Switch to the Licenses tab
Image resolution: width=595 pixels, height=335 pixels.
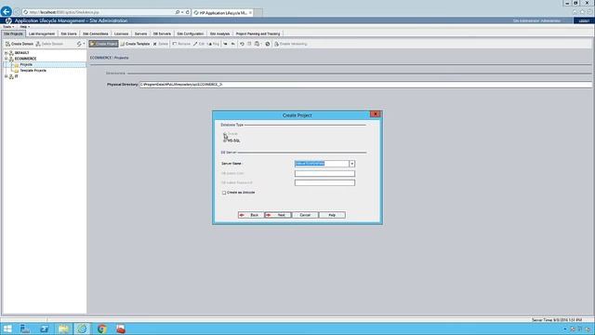(x=122, y=33)
